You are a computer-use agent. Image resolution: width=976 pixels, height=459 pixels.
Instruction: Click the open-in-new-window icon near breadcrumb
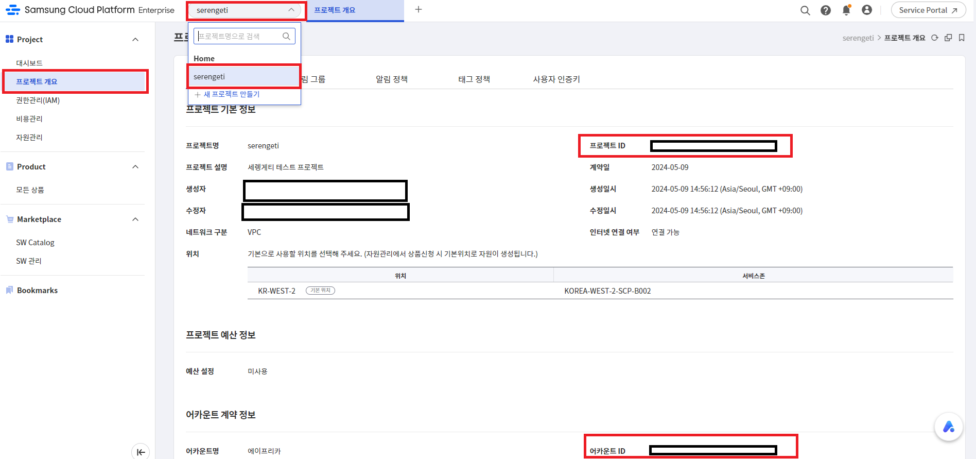coord(948,38)
